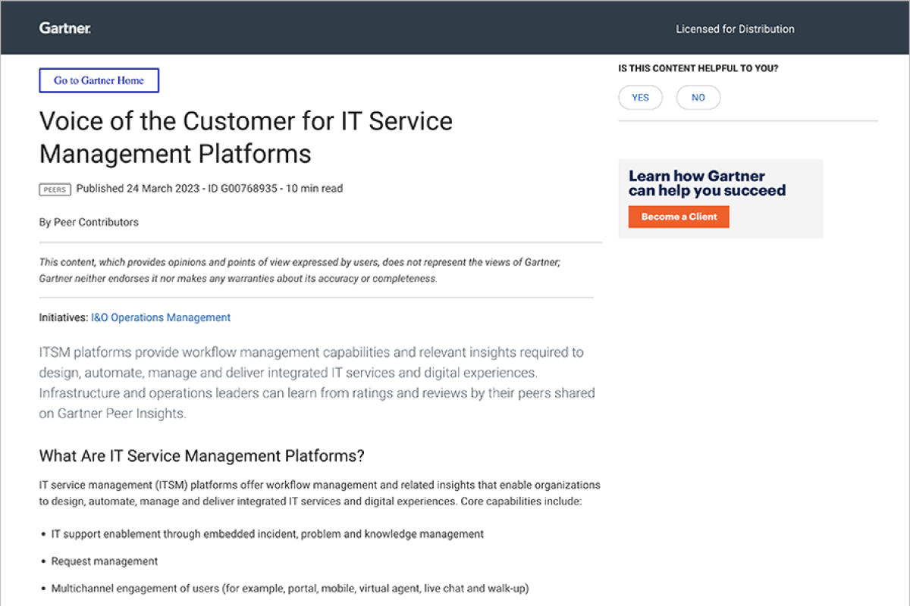Click the ITSM platforms summary paragraph

317,383
